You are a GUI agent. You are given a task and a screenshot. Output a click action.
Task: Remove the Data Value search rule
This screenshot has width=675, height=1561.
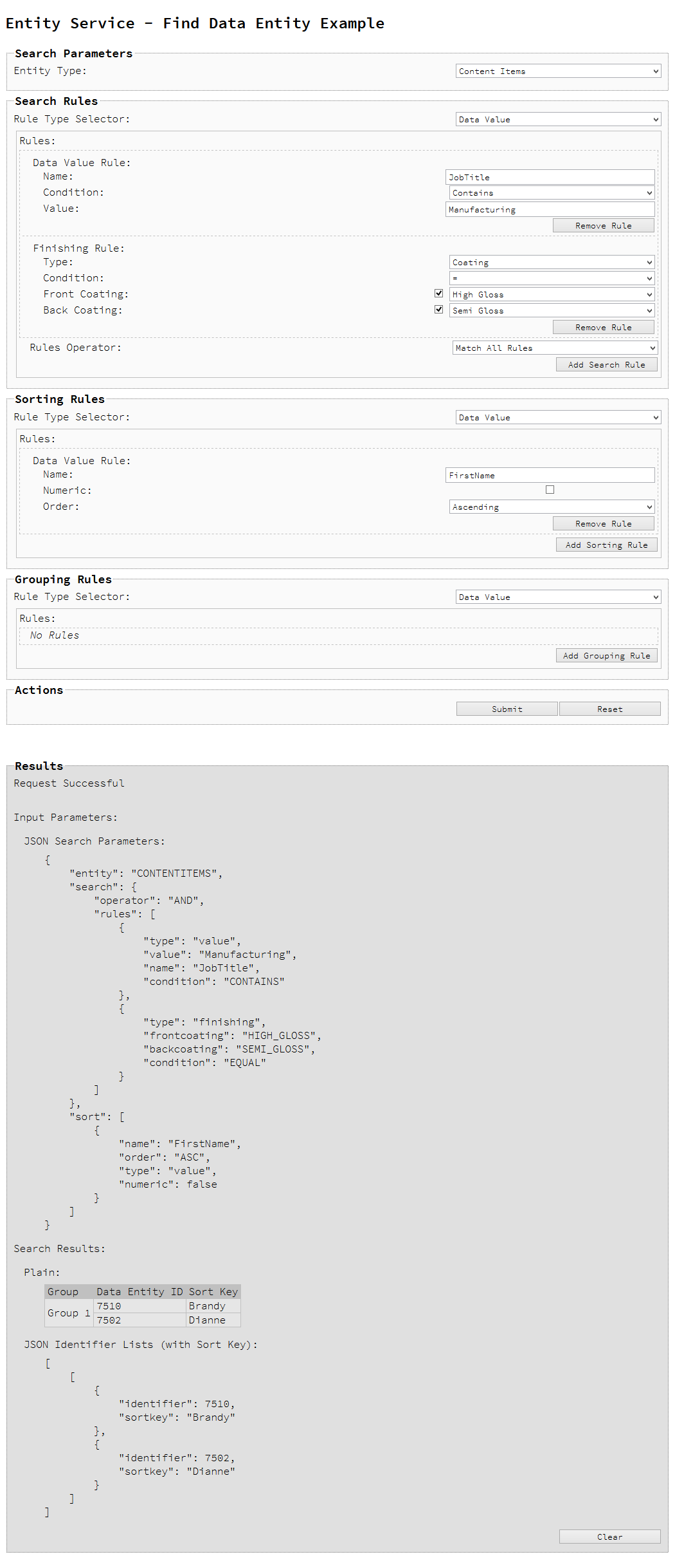[603, 226]
